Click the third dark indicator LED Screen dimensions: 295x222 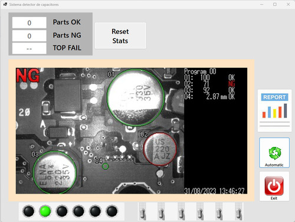tap(78, 211)
